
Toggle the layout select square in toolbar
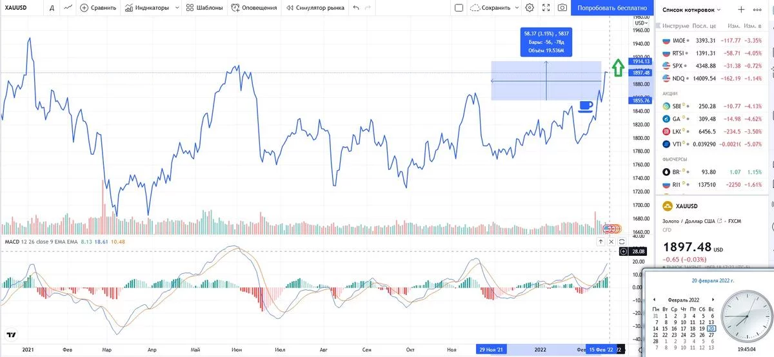click(x=459, y=8)
